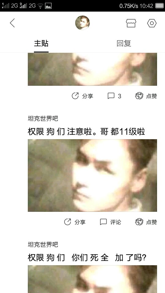Switch to the 回复 tab
Screen dimensions: 165x293
click(x=124, y=43)
